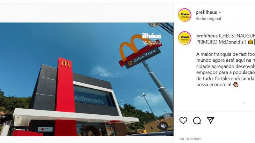Open prefilheus username in the post header
Image resolution: width=255 pixels, height=143 pixels.
coord(206,12)
